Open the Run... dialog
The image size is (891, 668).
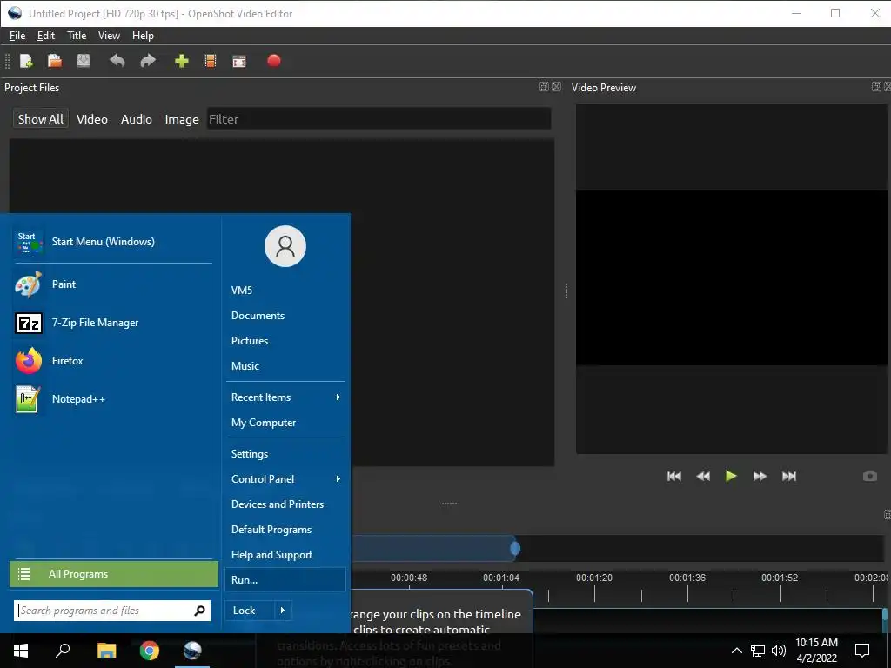285,580
